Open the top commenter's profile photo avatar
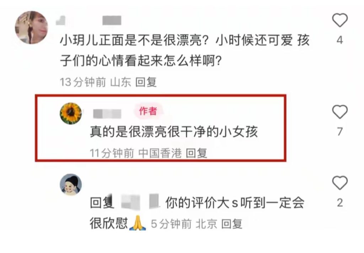The image size is (364, 253). point(31,27)
